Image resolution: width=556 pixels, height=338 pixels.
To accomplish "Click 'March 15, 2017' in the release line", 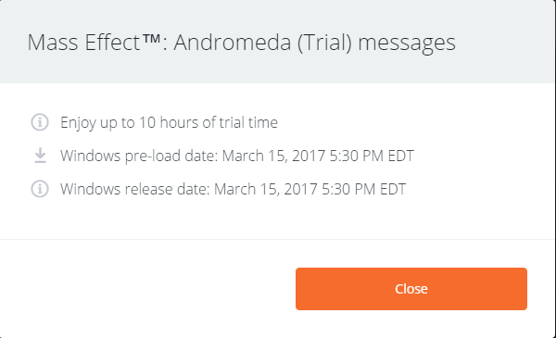I will (266, 189).
